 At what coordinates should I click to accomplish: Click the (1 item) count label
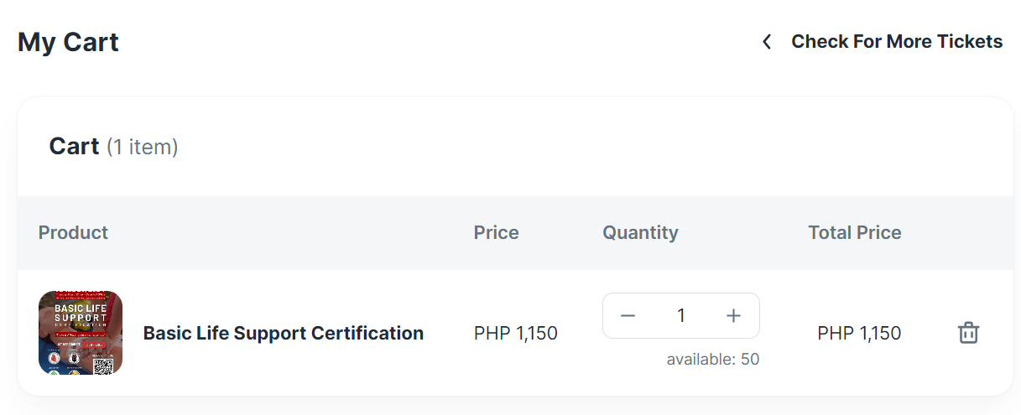142,148
